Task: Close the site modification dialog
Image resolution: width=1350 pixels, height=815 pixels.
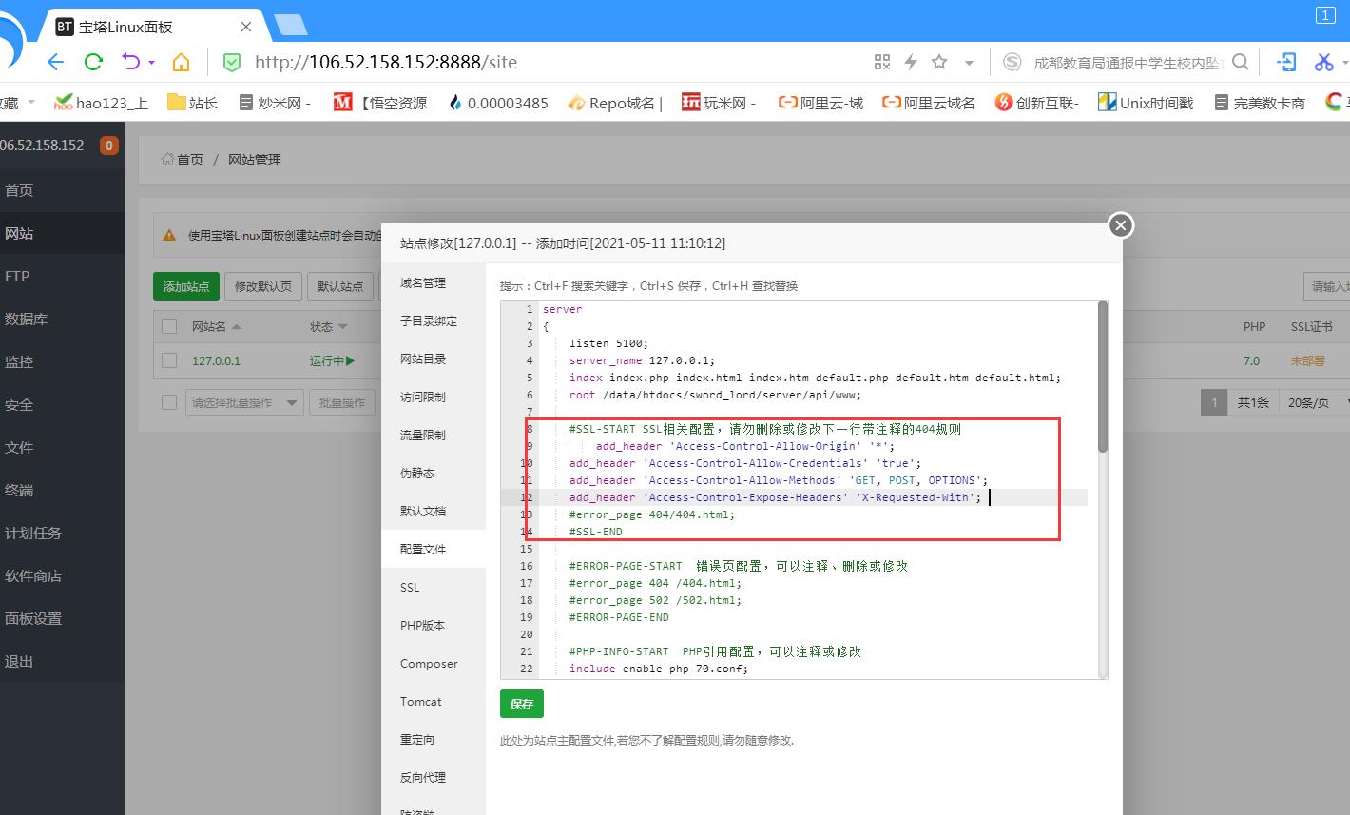Action: pyautogui.click(x=1121, y=225)
